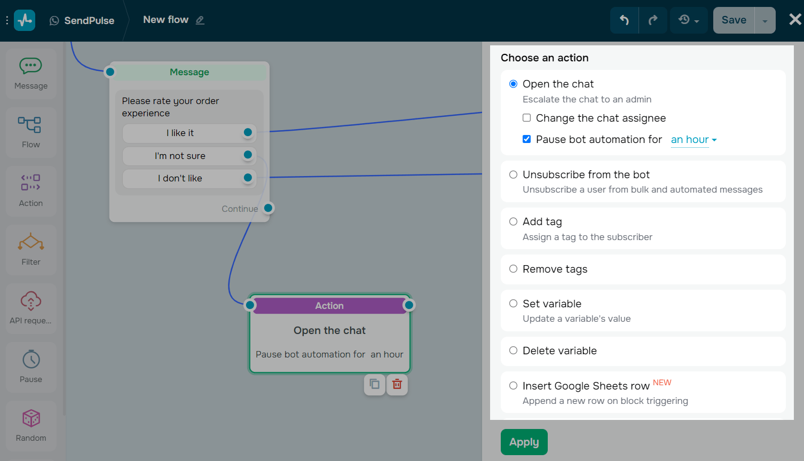The image size is (804, 461).
Task: Select the Random block in the sidebar
Action: pos(30,425)
